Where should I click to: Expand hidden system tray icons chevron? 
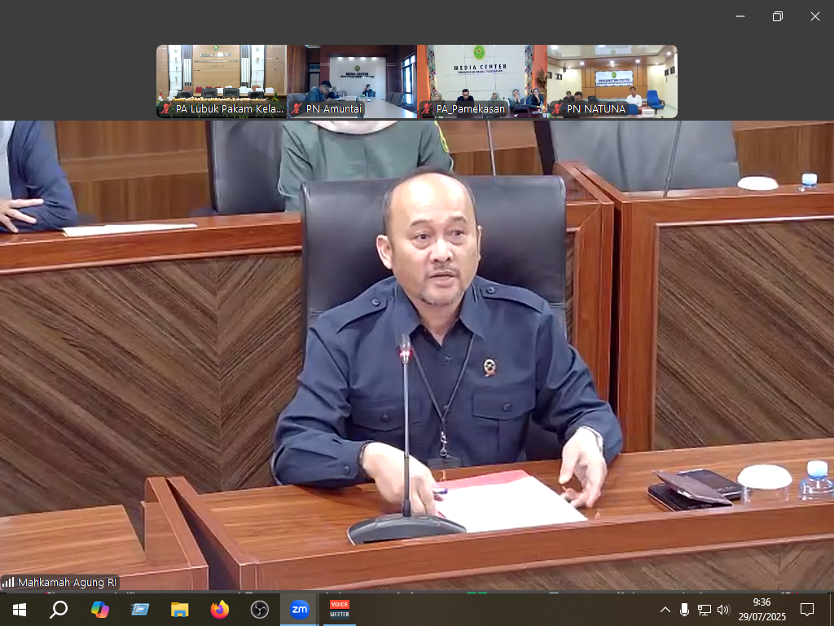665,609
